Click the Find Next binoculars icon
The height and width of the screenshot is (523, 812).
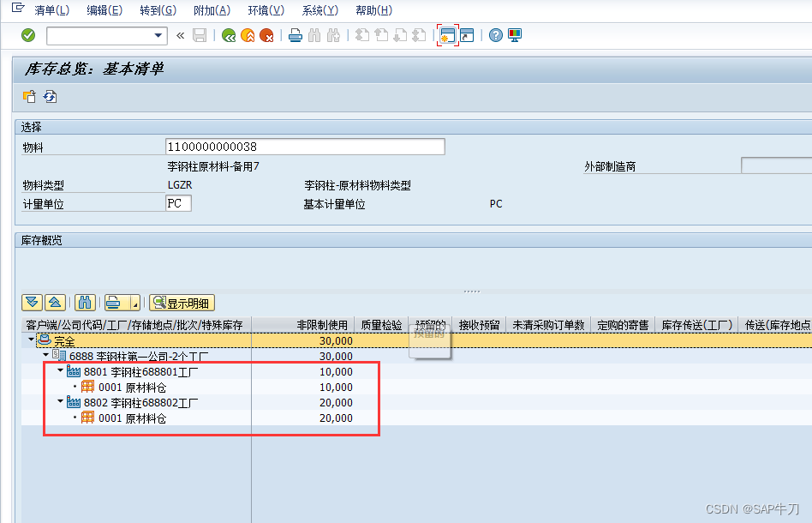coord(333,35)
